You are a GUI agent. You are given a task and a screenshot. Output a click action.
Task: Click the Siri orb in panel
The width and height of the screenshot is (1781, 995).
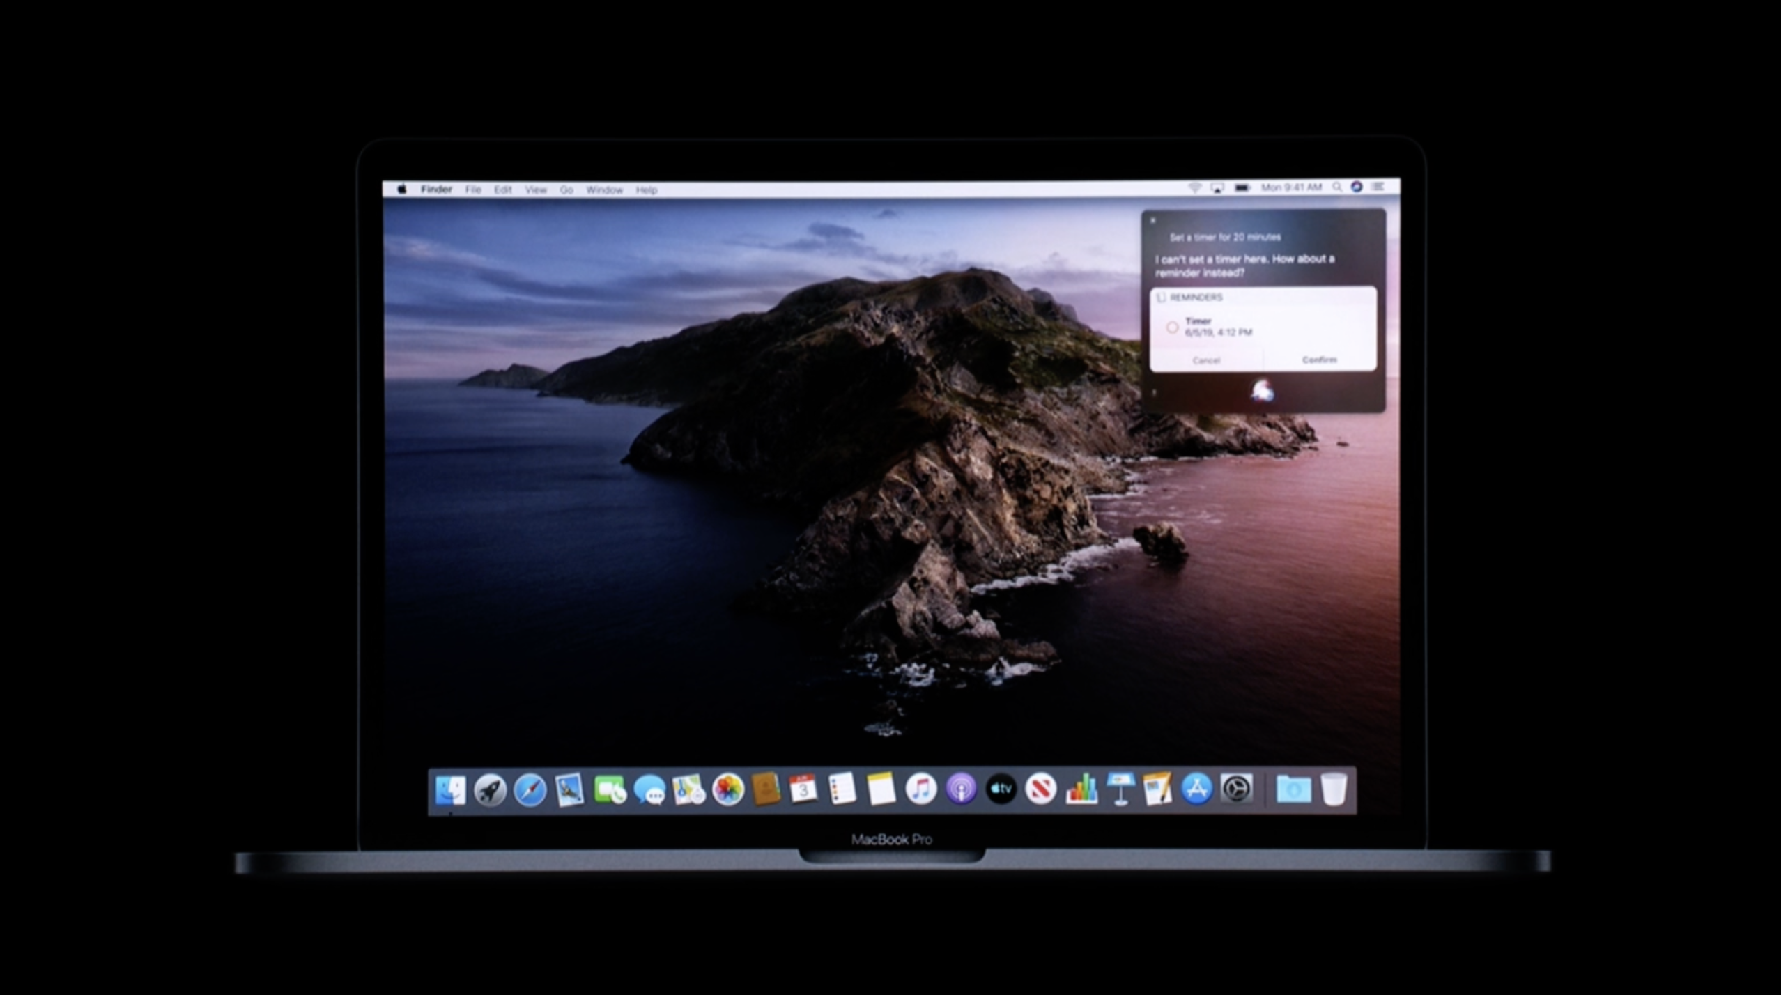click(1263, 392)
